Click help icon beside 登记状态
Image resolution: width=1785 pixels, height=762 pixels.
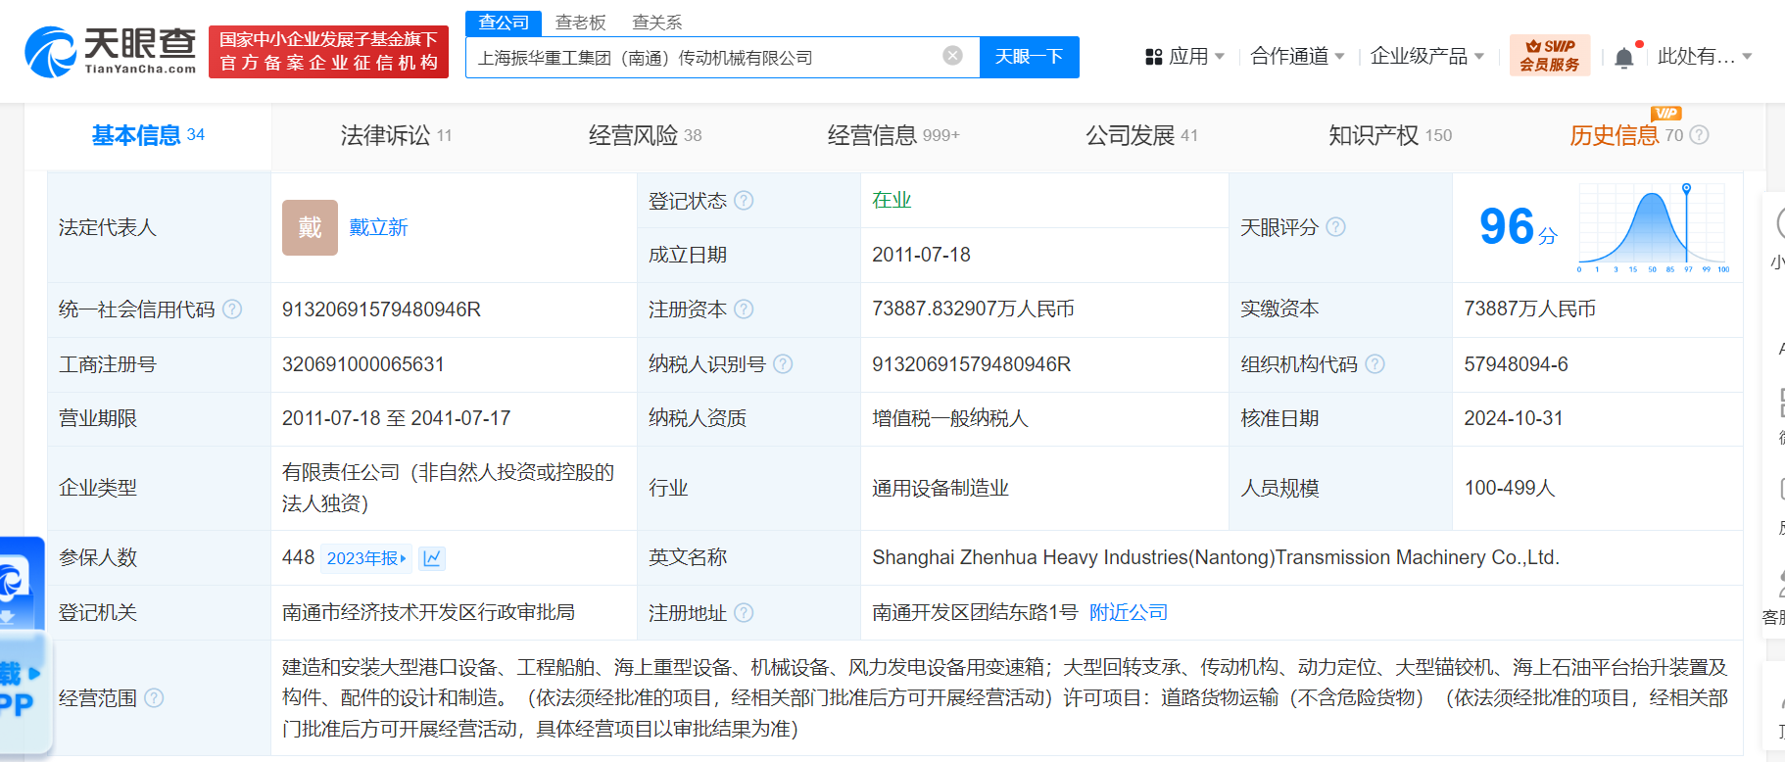pos(744,201)
